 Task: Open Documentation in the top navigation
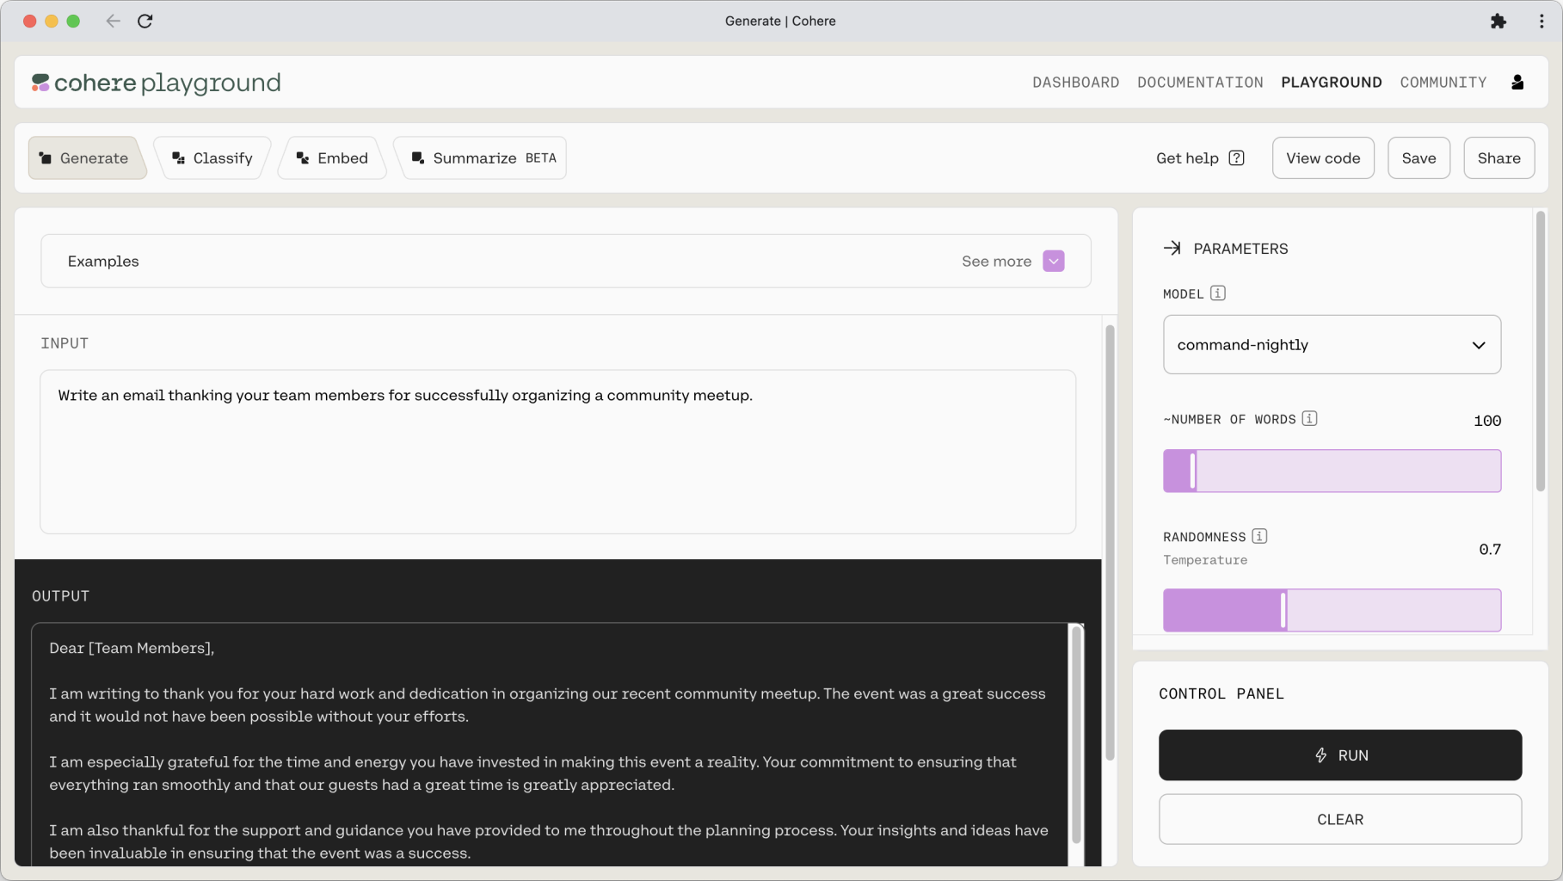[1200, 83]
